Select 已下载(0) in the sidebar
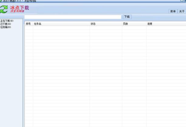 [6, 24]
